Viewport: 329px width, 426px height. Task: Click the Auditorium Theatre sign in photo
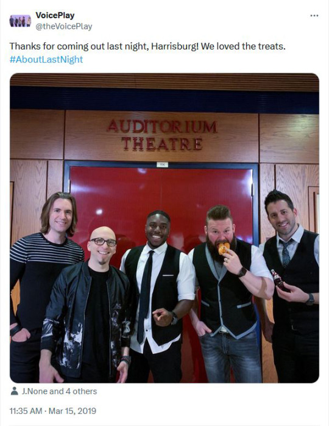coord(162,135)
